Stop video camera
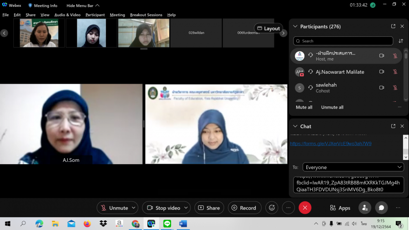 (163, 208)
